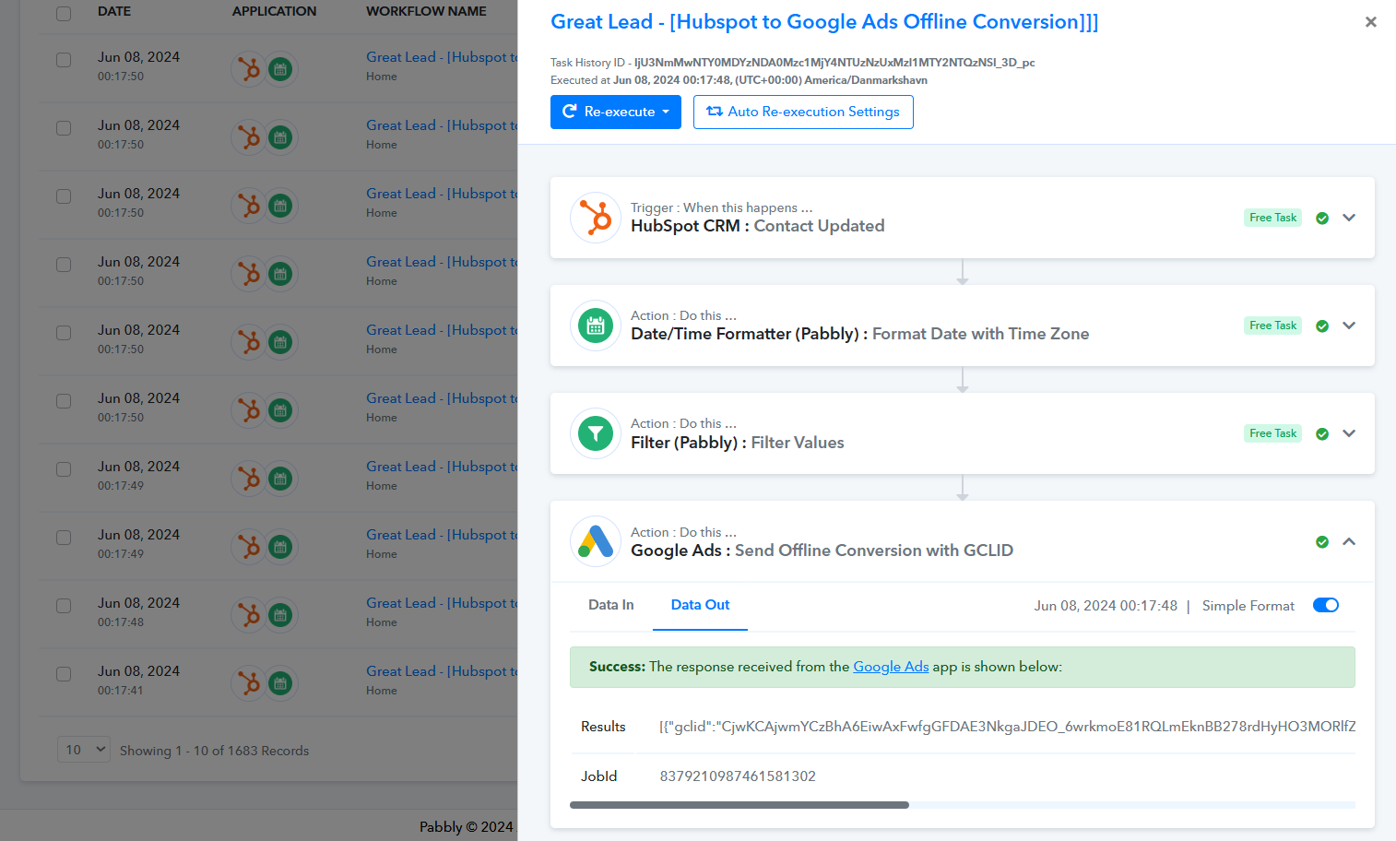The width and height of the screenshot is (1396, 841).
Task: Click the 'Simple Format' label
Action: point(1248,606)
